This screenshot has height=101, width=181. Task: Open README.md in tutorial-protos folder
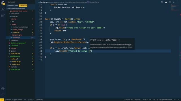tap(15, 70)
